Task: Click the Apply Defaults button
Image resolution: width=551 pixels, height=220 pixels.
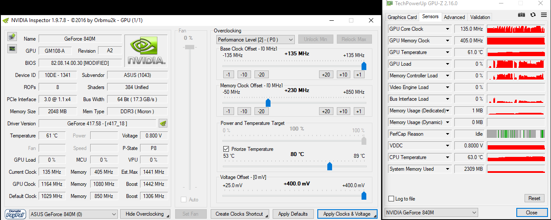Action: [x=293, y=214]
